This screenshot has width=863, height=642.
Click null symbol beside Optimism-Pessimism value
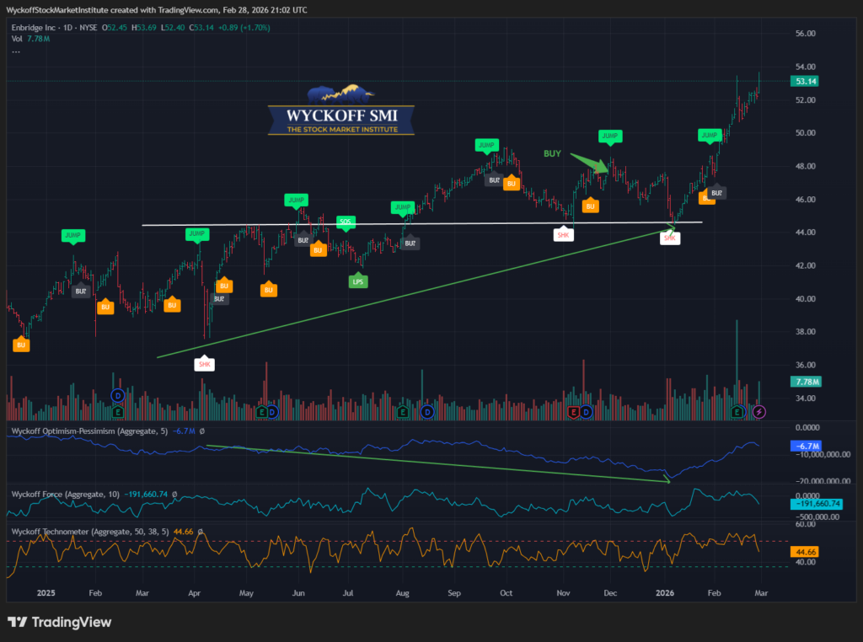click(203, 431)
